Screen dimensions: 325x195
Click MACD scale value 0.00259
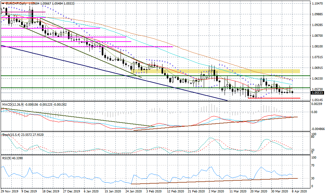point(317,104)
